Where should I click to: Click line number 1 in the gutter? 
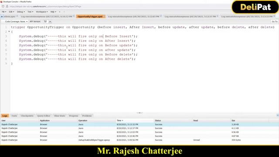click(6, 27)
